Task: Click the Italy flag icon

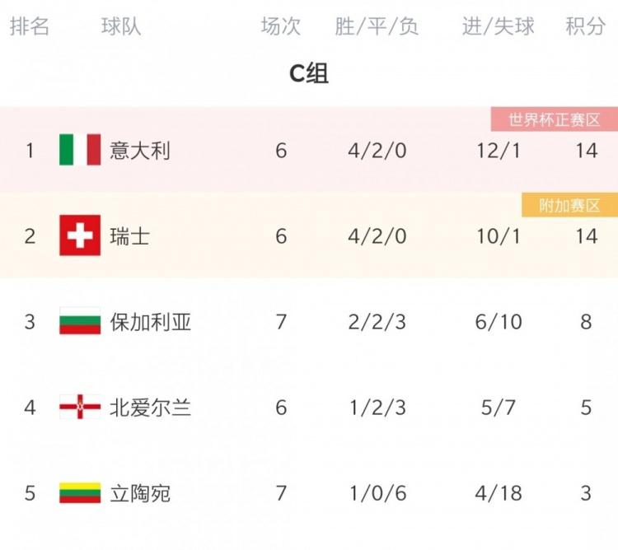Action: click(x=80, y=150)
